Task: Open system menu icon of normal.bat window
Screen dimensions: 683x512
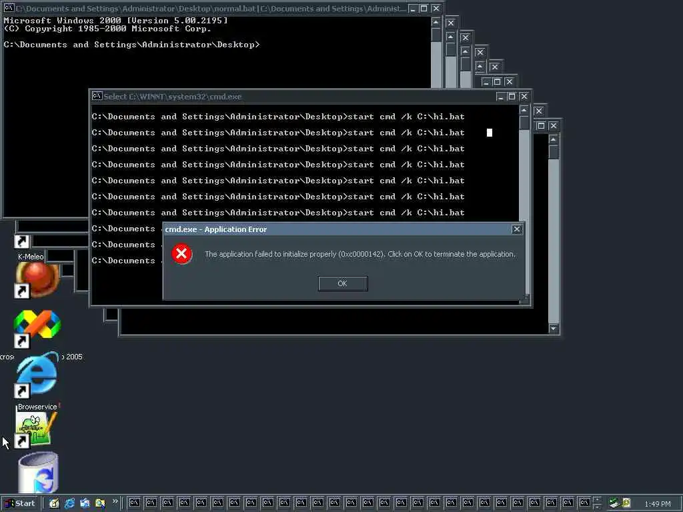Action: [x=9, y=8]
